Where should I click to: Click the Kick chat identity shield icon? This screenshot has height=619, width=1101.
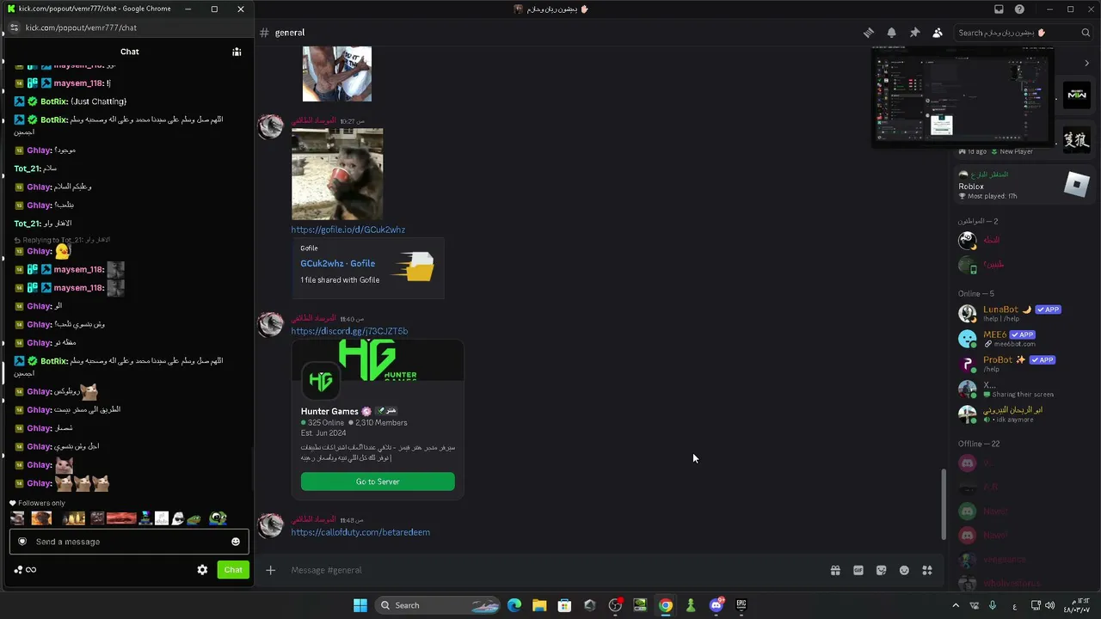22,542
